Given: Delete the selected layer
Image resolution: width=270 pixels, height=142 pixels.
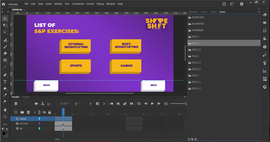Looking at the screenshot, I should point(28,112).
